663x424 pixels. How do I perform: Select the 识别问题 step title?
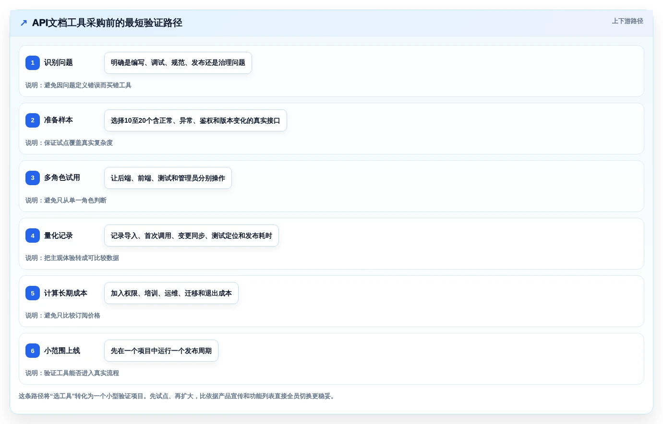[x=59, y=63]
